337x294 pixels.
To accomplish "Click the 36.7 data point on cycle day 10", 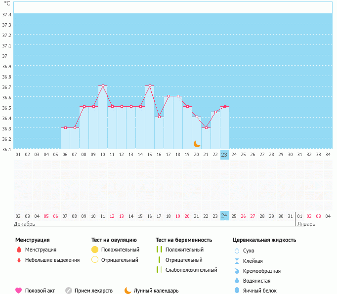I will 103,86.
